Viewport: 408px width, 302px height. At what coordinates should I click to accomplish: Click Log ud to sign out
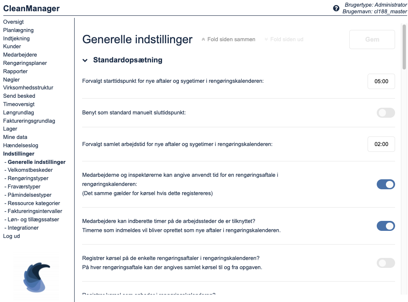pyautogui.click(x=12, y=236)
